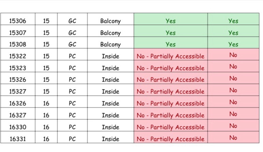
Task: Select the 16326 cabin cell
Action: coord(17,103)
